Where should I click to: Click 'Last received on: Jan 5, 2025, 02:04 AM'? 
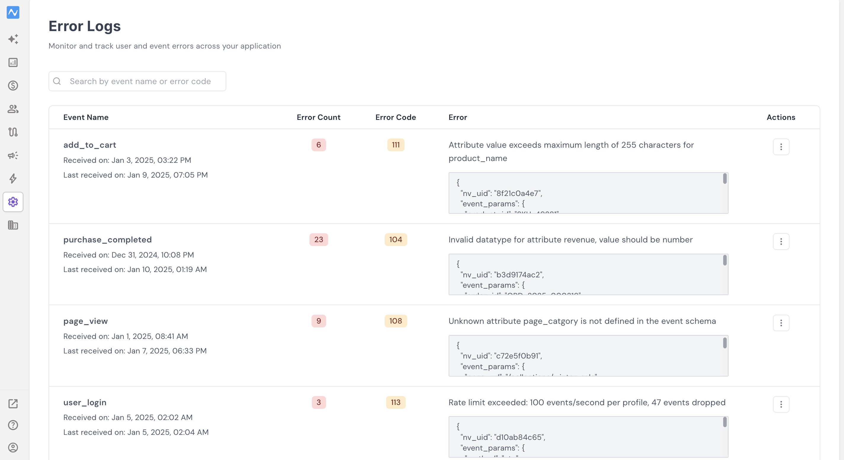[136, 432]
